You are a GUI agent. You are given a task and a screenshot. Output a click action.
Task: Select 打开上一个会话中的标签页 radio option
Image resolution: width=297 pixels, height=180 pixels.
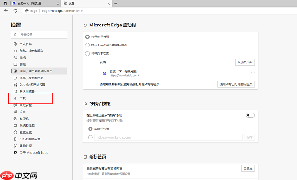point(87,45)
